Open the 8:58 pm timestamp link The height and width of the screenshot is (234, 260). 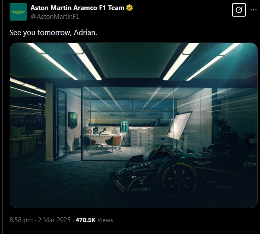tap(21, 220)
